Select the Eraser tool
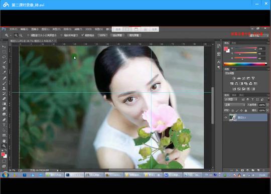271x194 pixels. tap(4, 99)
